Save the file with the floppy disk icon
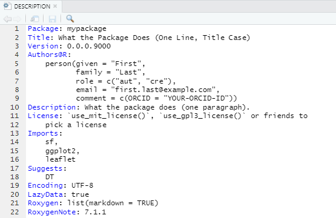Image resolution: width=336 pixels, height=218 pixels. coord(52,19)
